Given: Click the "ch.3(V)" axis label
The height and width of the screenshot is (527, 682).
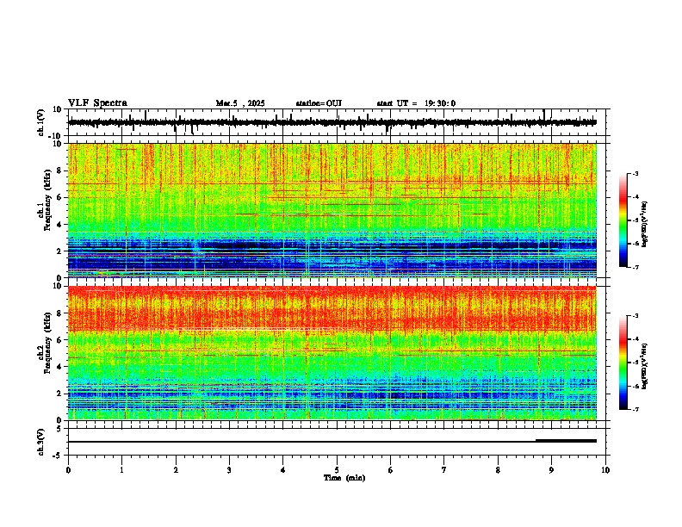Looking at the screenshot, I should point(41,442).
